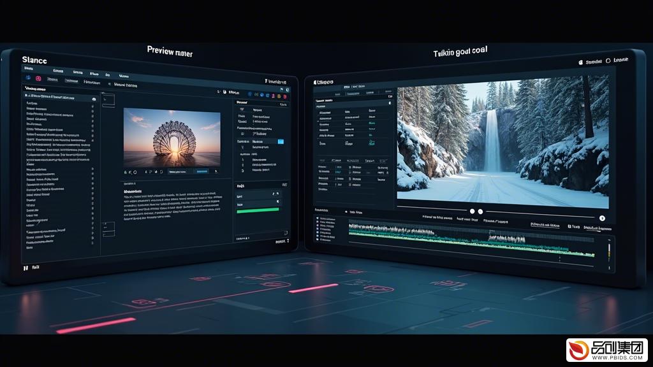Click blue round icon under Stance menu row
This screenshot has width=653, height=367.
point(28,78)
